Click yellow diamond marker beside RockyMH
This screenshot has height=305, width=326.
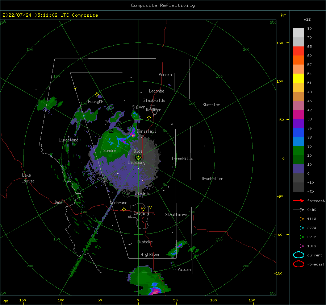(97, 95)
